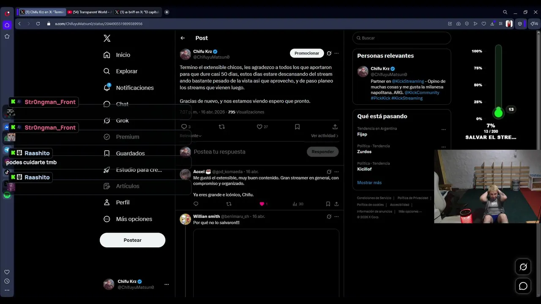Take a snapshot with camera icon
541x304 pixels.
tap(459, 24)
